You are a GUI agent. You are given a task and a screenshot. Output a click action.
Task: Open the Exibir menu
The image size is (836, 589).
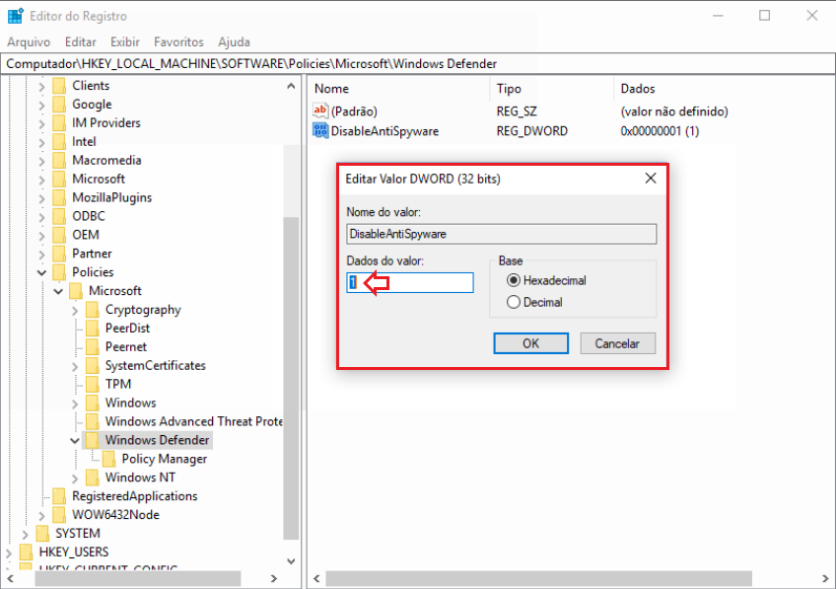coord(124,41)
